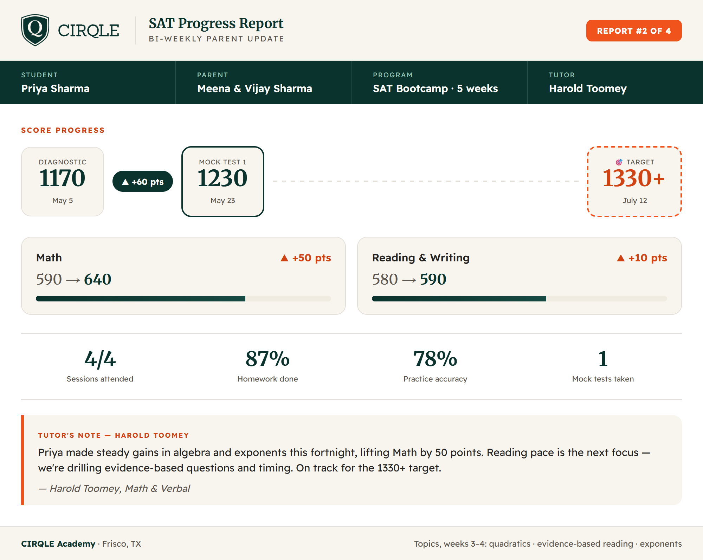Click the parent names Meena & Vijay Sharma

254,89
